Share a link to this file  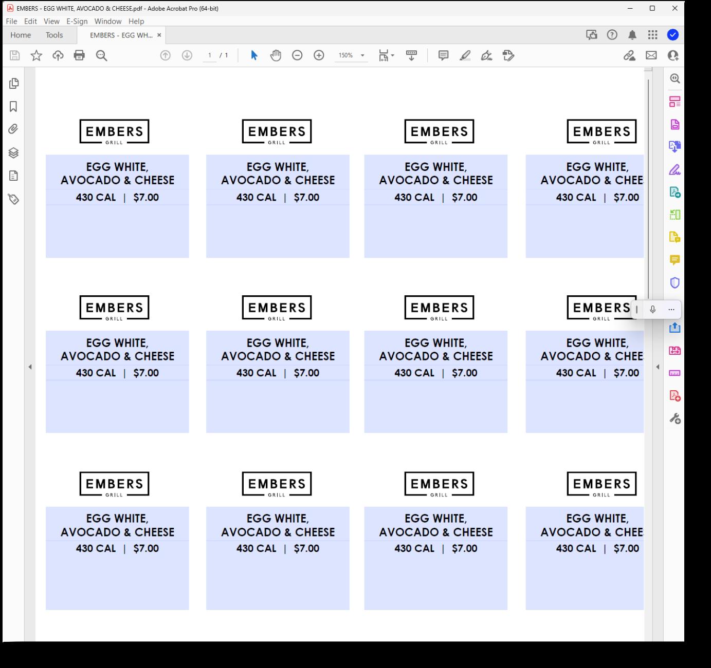coord(629,55)
